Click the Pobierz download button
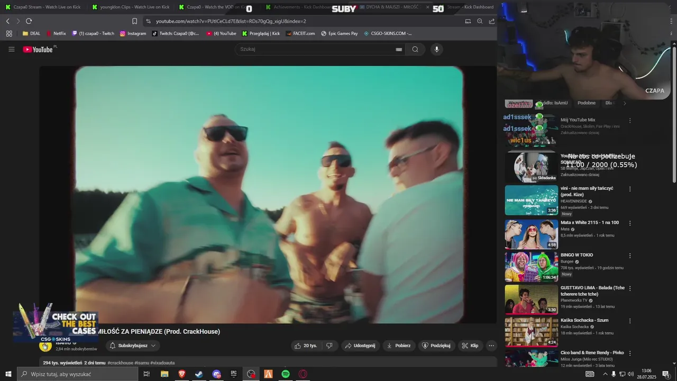677x381 pixels. click(399, 346)
